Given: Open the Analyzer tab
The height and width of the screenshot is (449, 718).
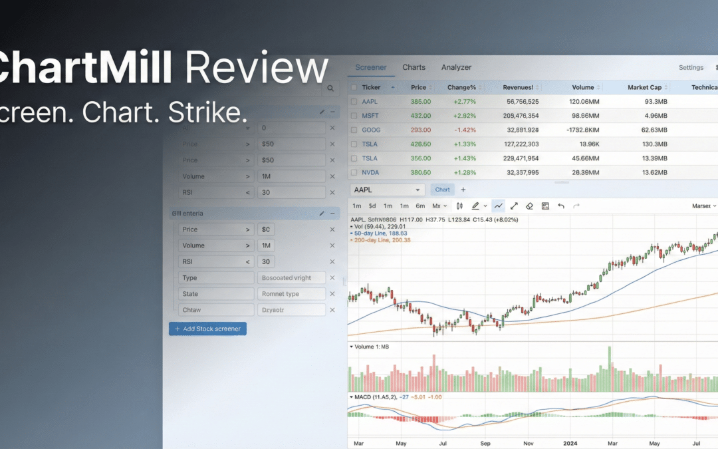Looking at the screenshot, I should point(456,67).
